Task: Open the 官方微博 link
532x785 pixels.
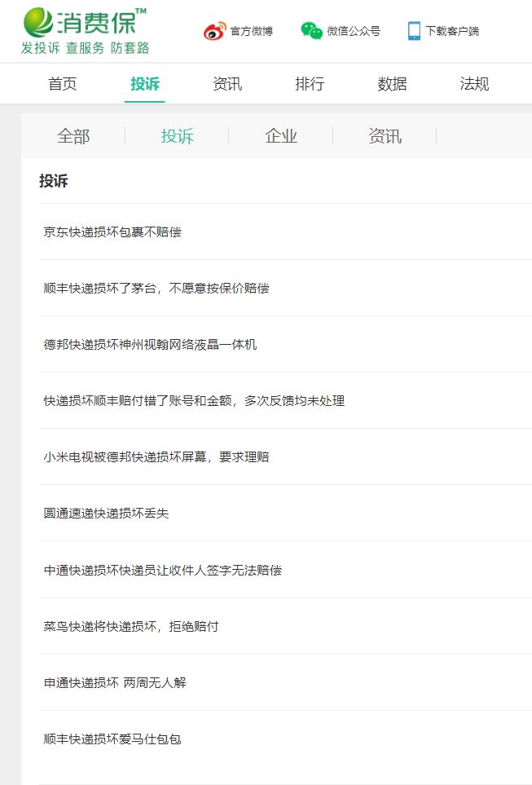Action: [251, 31]
